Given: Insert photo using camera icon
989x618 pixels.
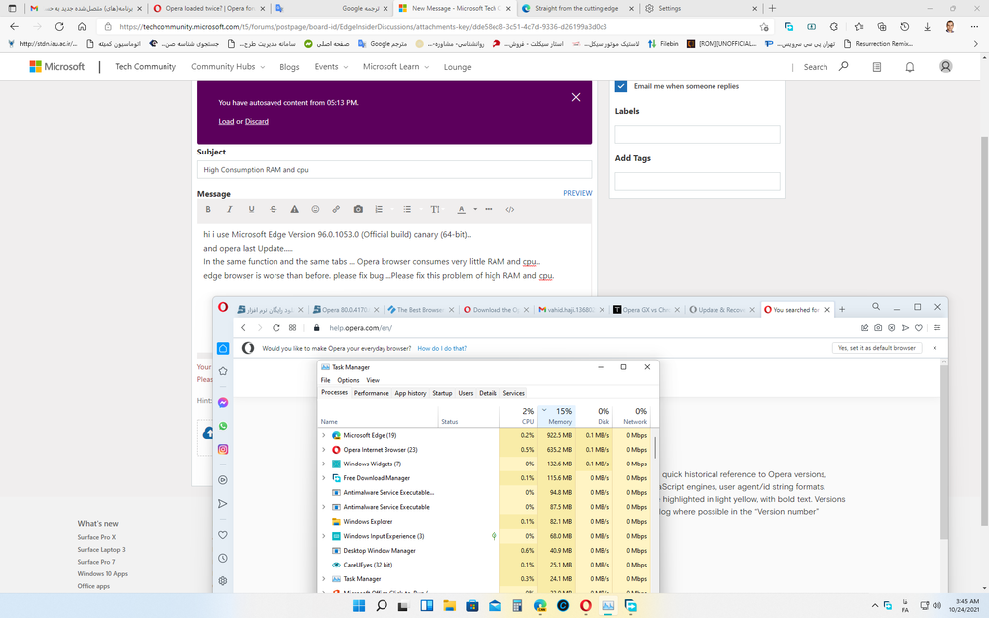Looking at the screenshot, I should [358, 209].
